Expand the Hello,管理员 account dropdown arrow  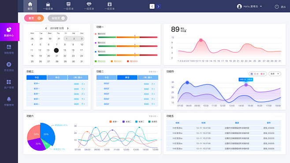click(261, 6)
